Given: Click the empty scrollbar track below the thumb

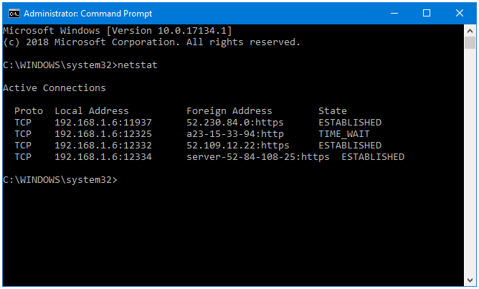Looking at the screenshot, I should click(470, 162).
